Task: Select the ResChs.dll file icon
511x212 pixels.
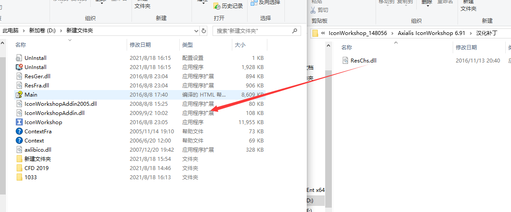Action: (345, 60)
